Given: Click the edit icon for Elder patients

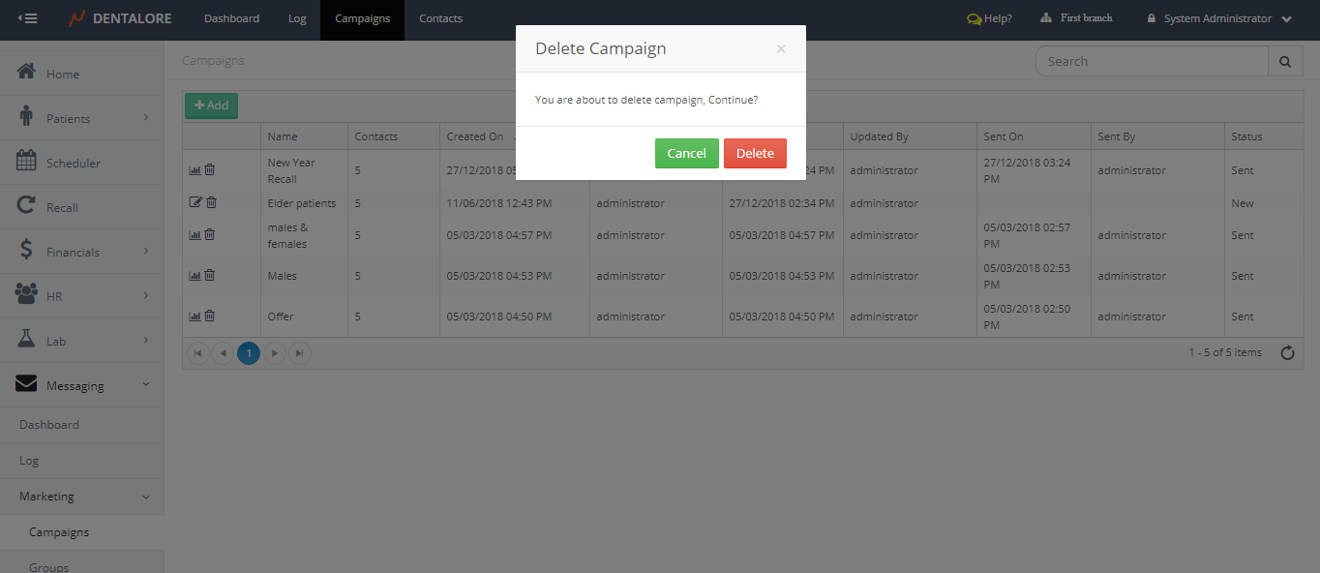Looking at the screenshot, I should [x=195, y=203].
